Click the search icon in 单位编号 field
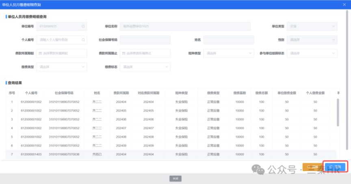Screen dimensions: 351x184 pyautogui.click(x=83, y=26)
